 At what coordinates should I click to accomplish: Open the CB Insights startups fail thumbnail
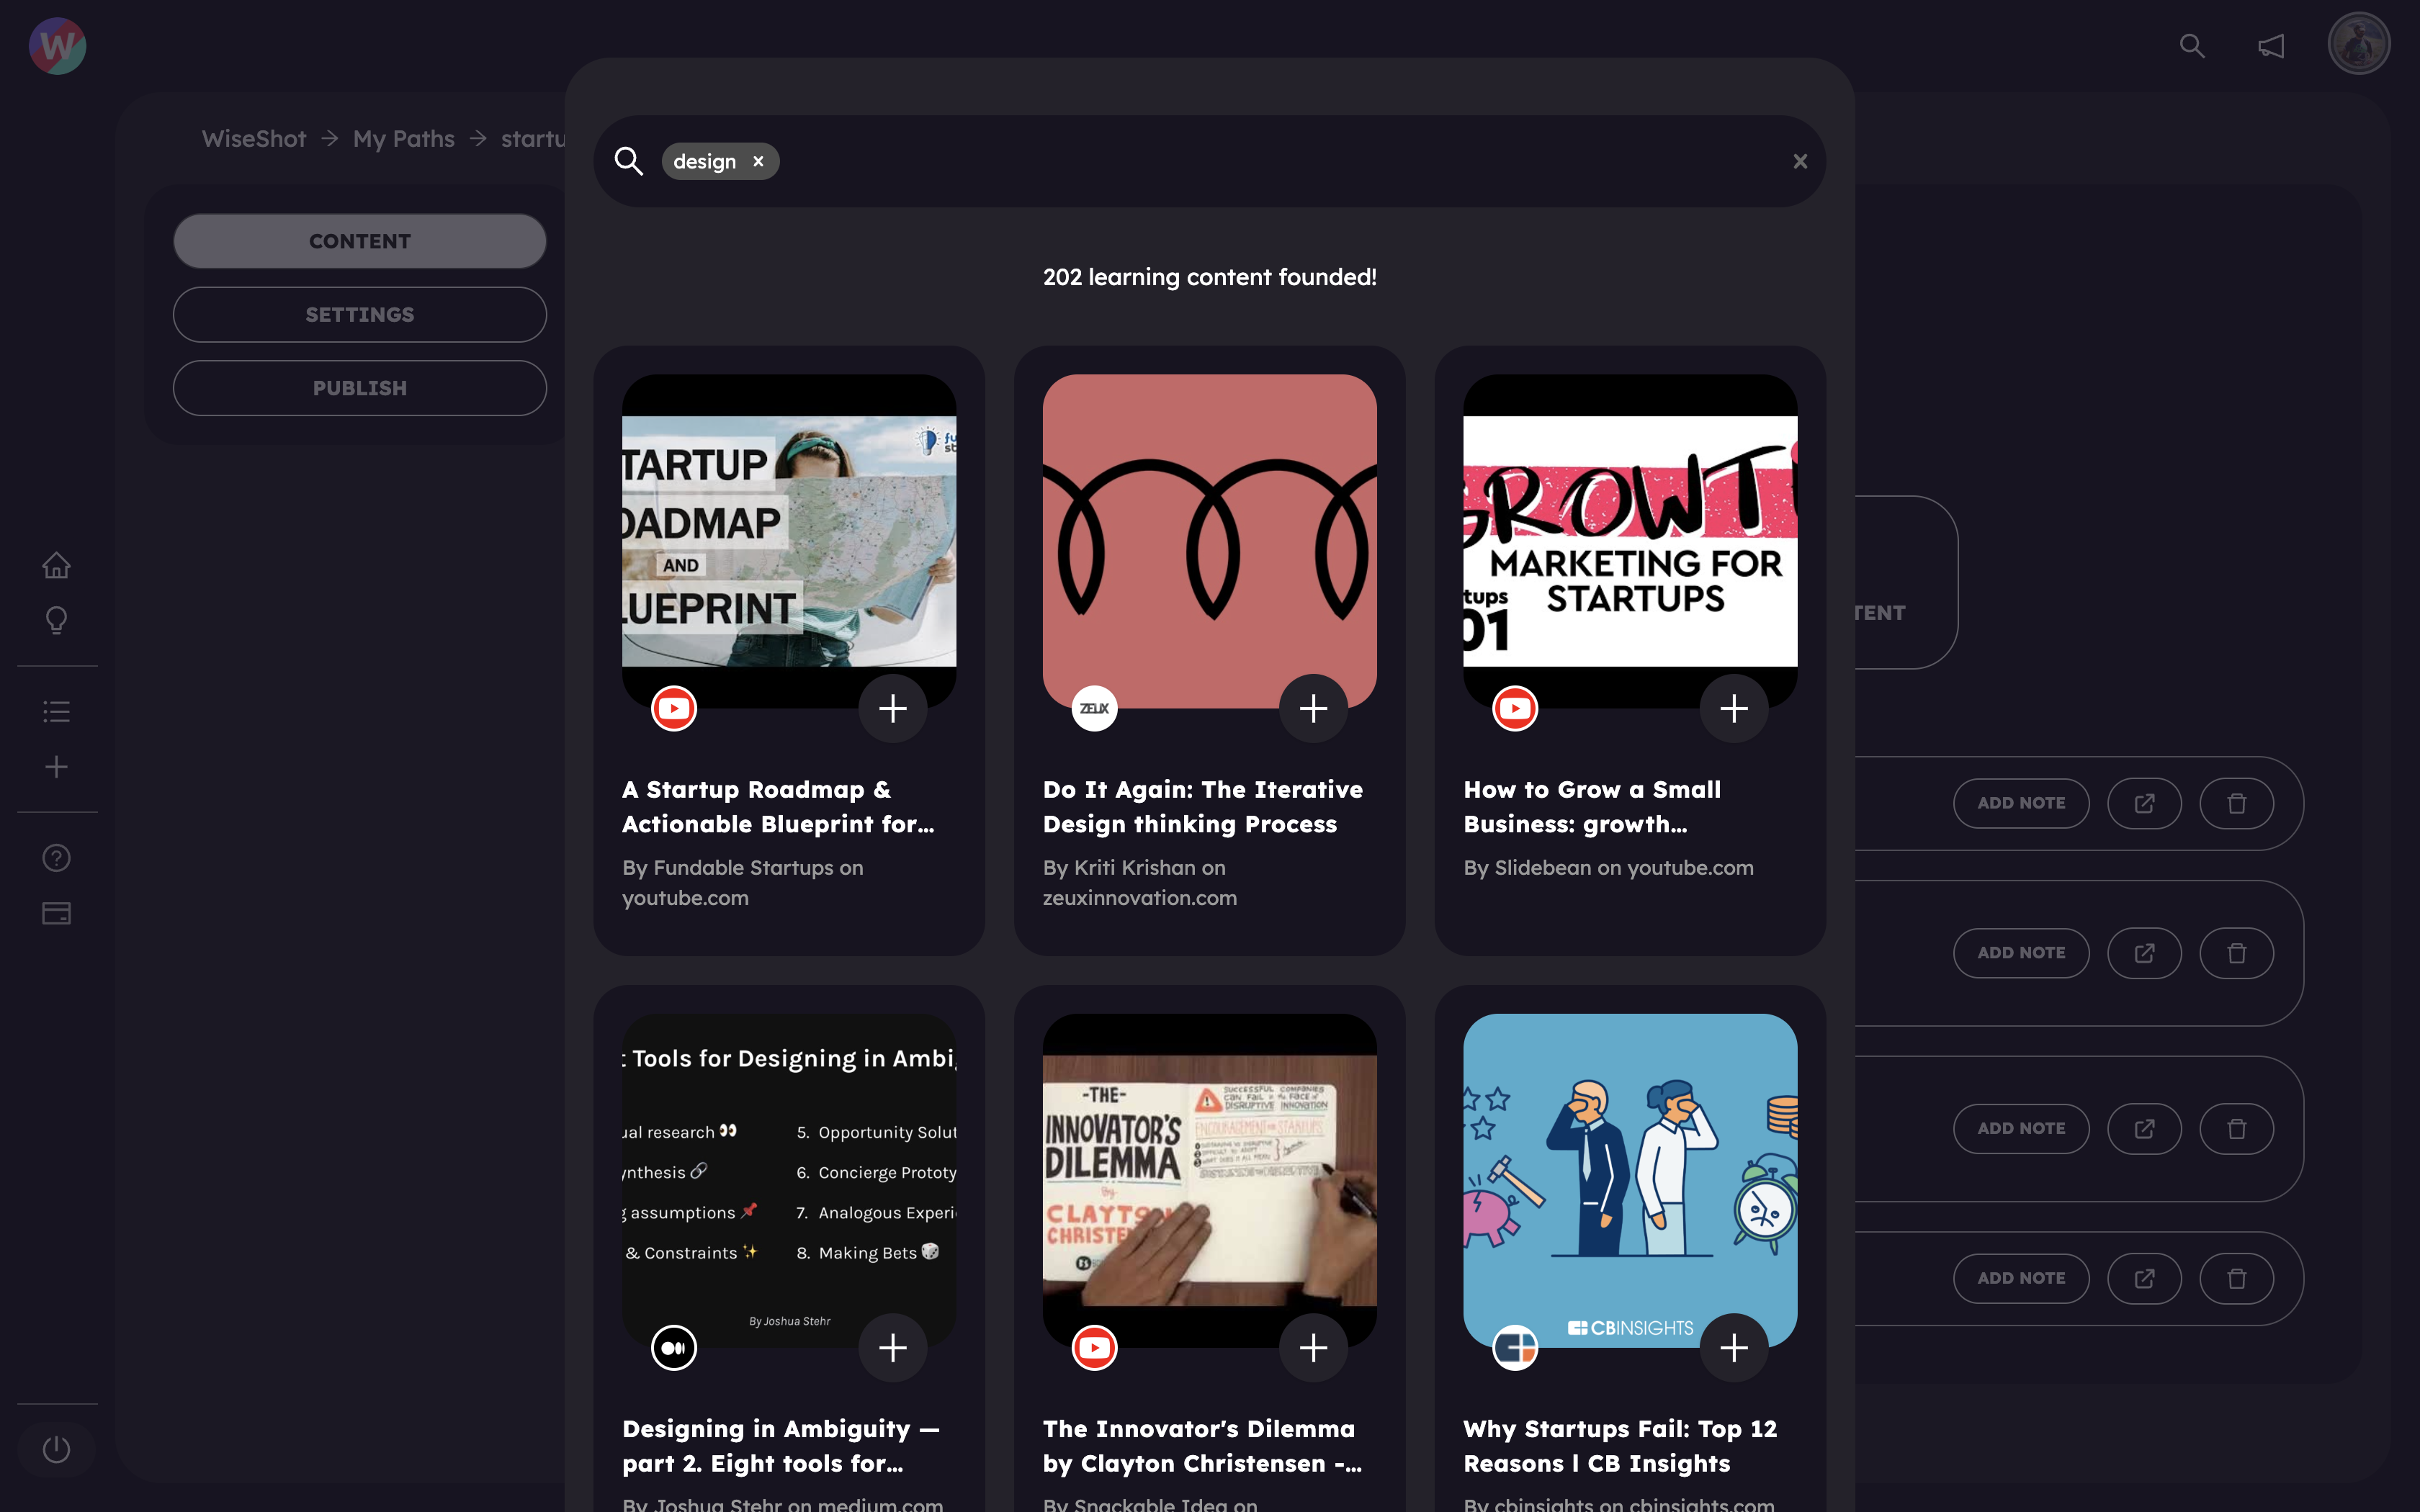click(1630, 1180)
